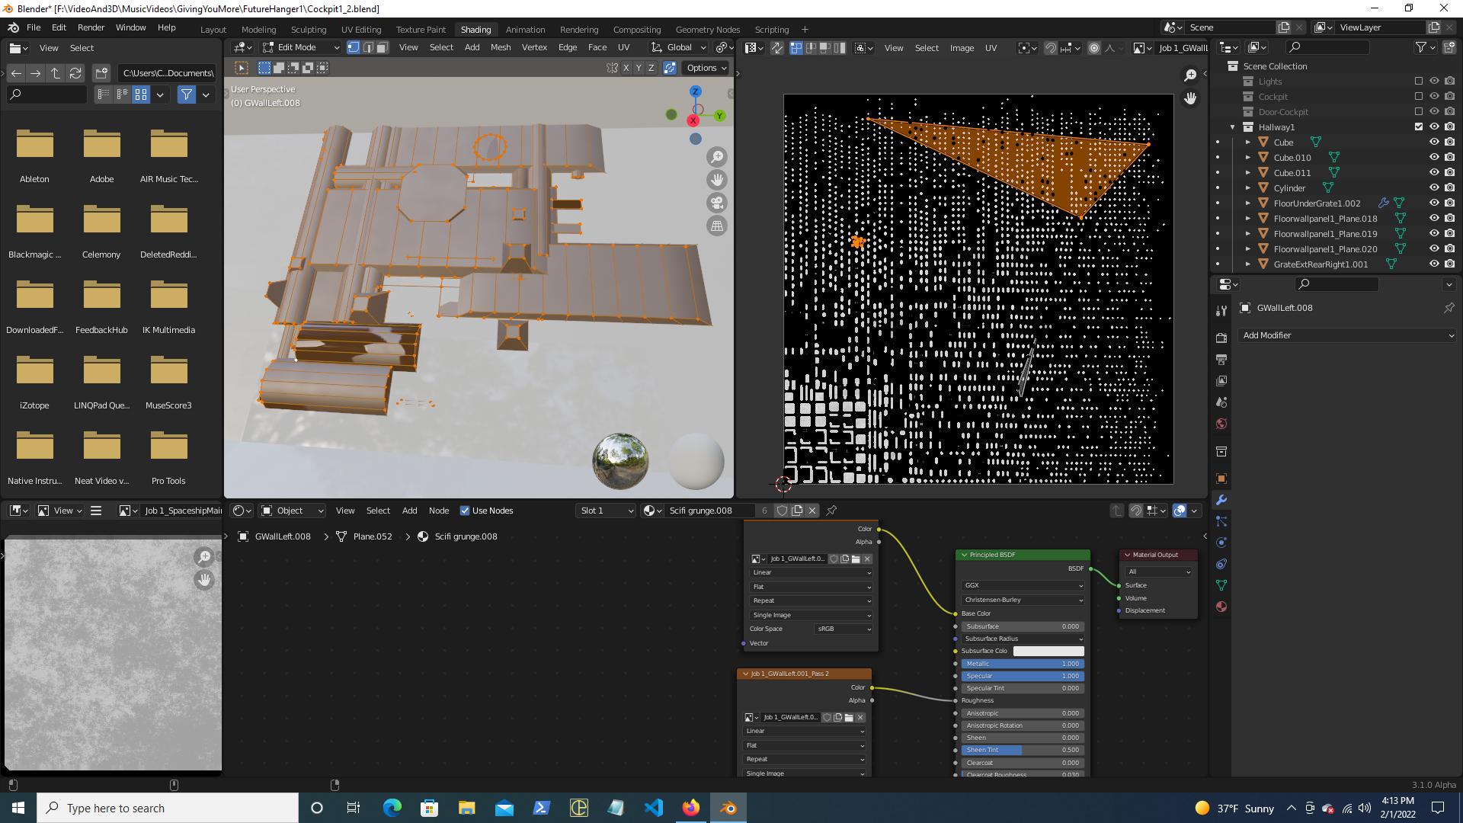Expand FloorUnderGrate1.002 tree item
This screenshot has width=1463, height=823.
pyautogui.click(x=1248, y=203)
